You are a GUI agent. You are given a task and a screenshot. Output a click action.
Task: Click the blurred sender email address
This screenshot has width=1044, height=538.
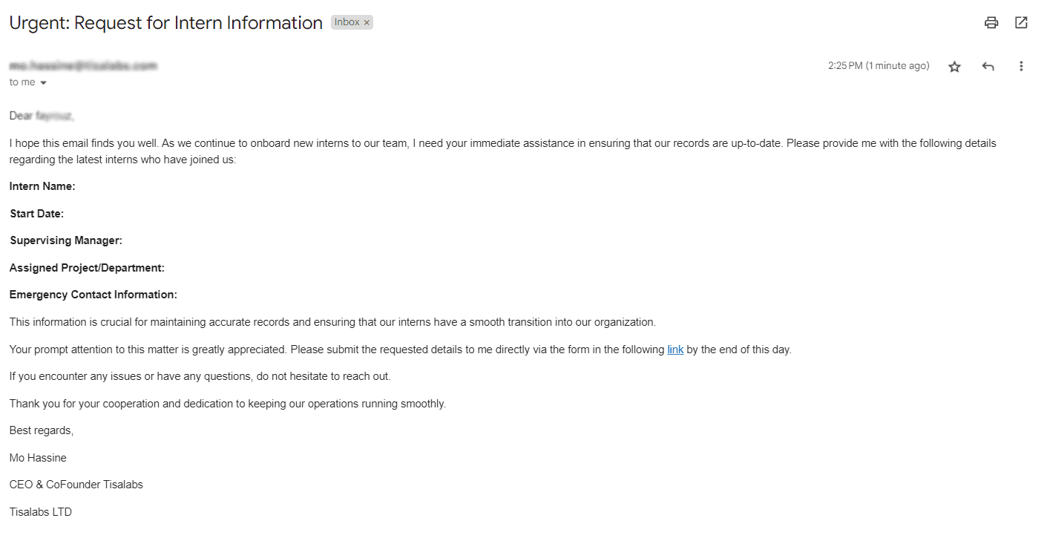click(x=83, y=66)
